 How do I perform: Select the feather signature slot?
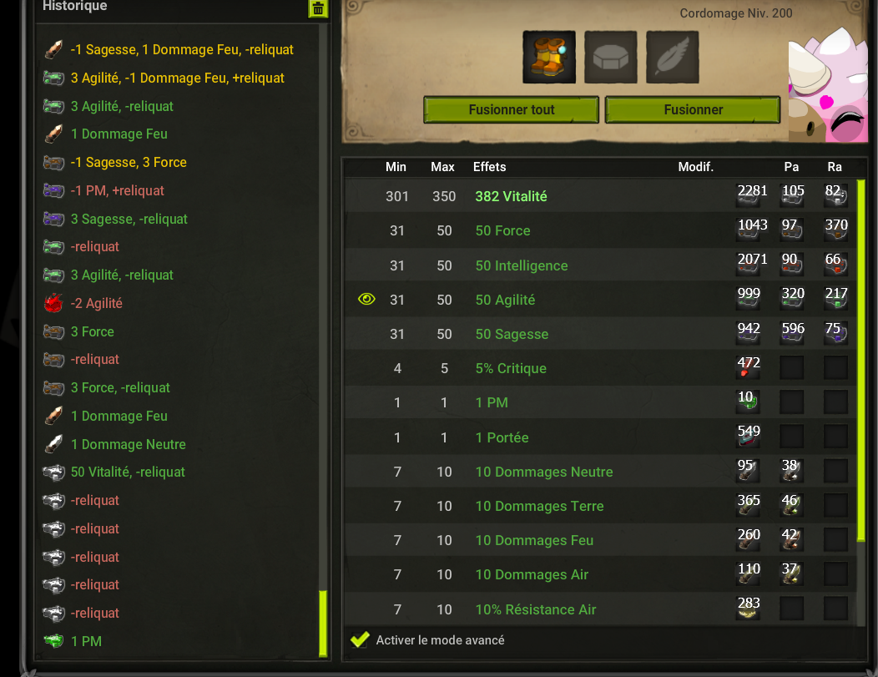click(672, 57)
